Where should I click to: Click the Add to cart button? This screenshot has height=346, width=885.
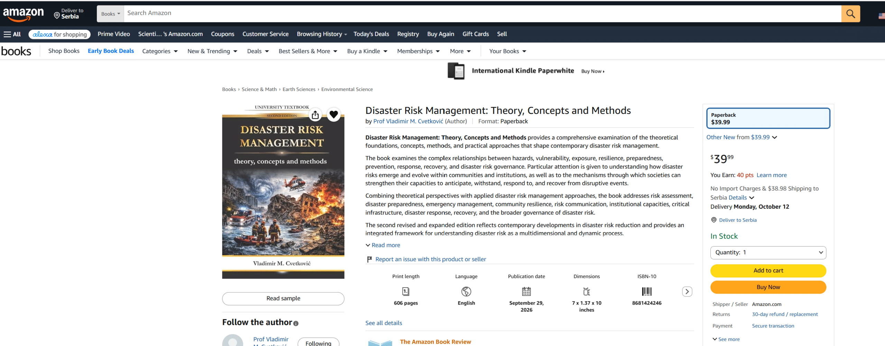coord(768,270)
